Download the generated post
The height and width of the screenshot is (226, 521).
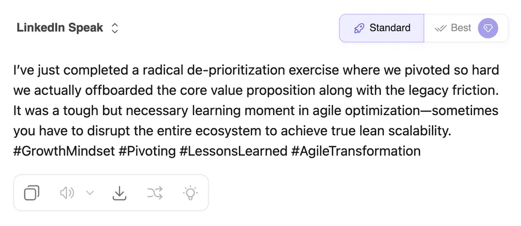pyautogui.click(x=120, y=193)
